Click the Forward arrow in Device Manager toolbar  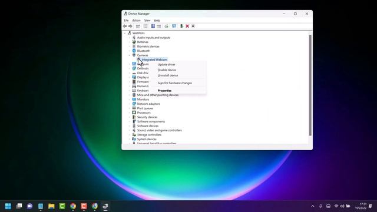130,26
